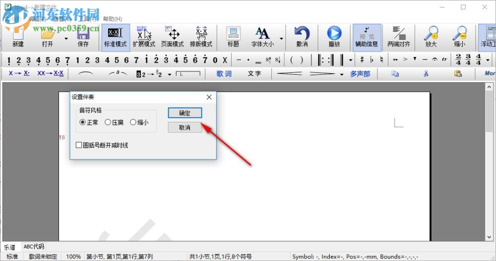The width and height of the screenshot is (496, 261).
Task: Click the 100% zoom status field
Action: pyautogui.click(x=73, y=257)
